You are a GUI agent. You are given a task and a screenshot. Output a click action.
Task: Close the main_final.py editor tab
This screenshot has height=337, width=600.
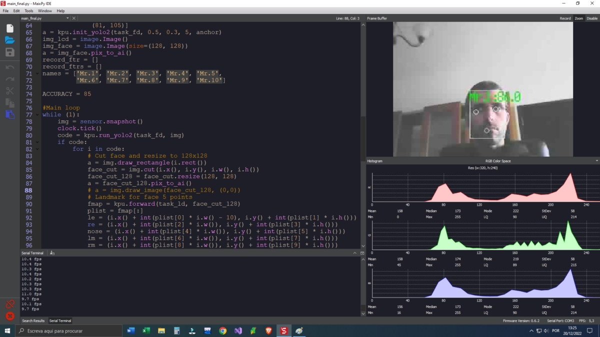[74, 18]
